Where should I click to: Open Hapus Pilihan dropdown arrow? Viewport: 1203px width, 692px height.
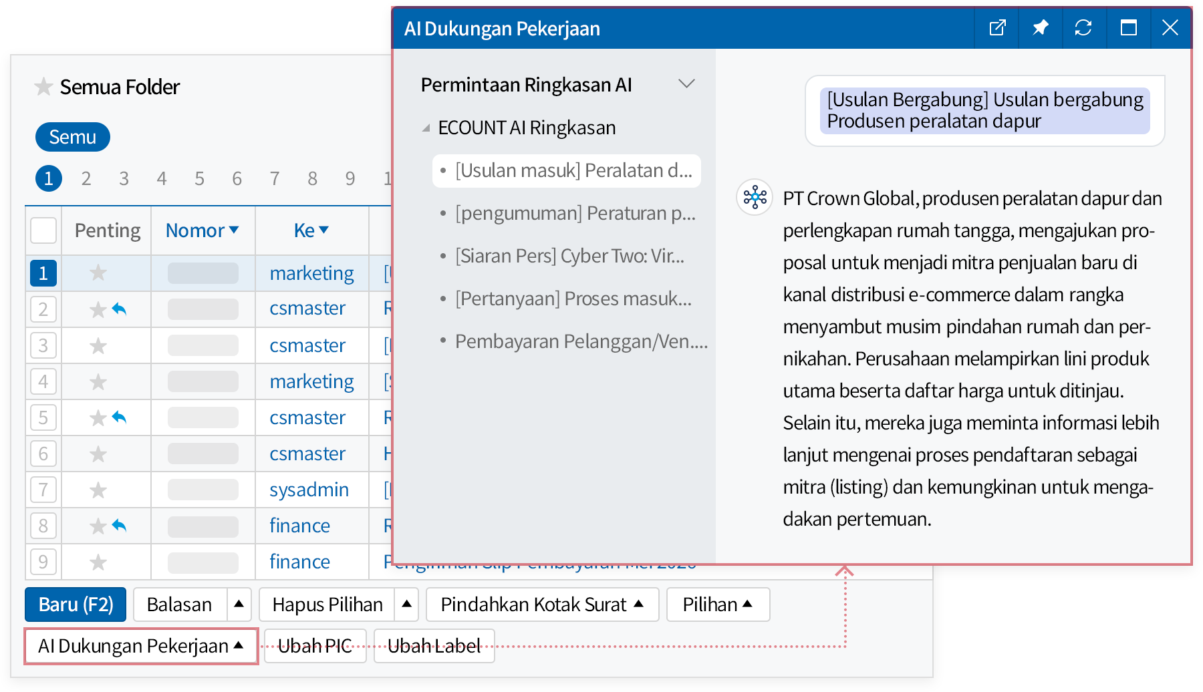pos(406,604)
